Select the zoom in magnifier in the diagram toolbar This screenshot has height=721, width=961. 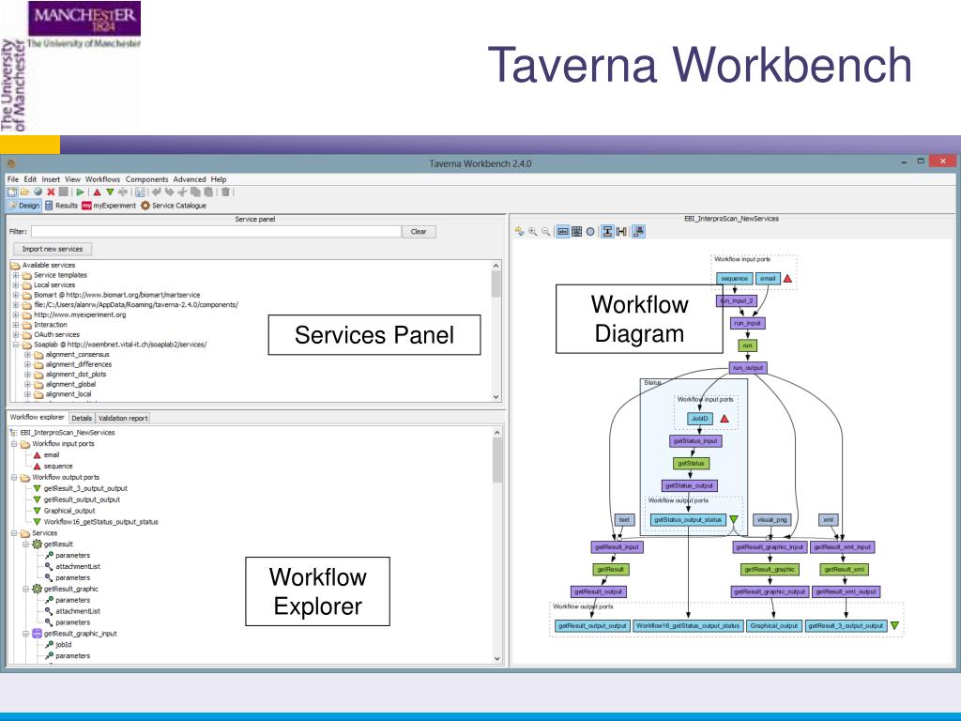click(x=532, y=231)
